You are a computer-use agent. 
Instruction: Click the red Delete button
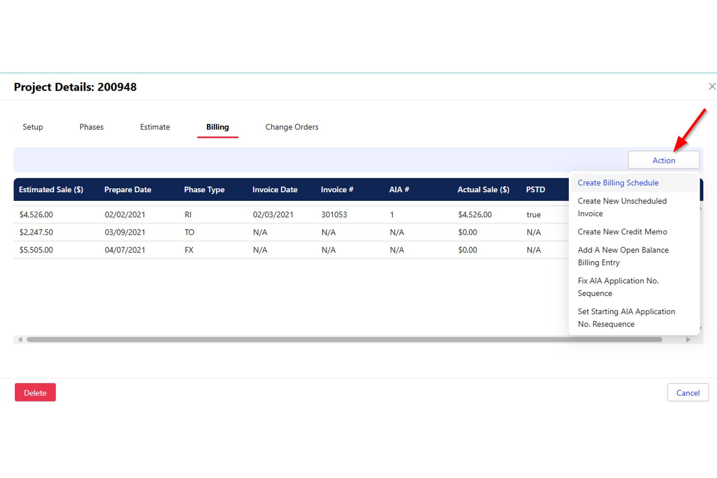35,393
